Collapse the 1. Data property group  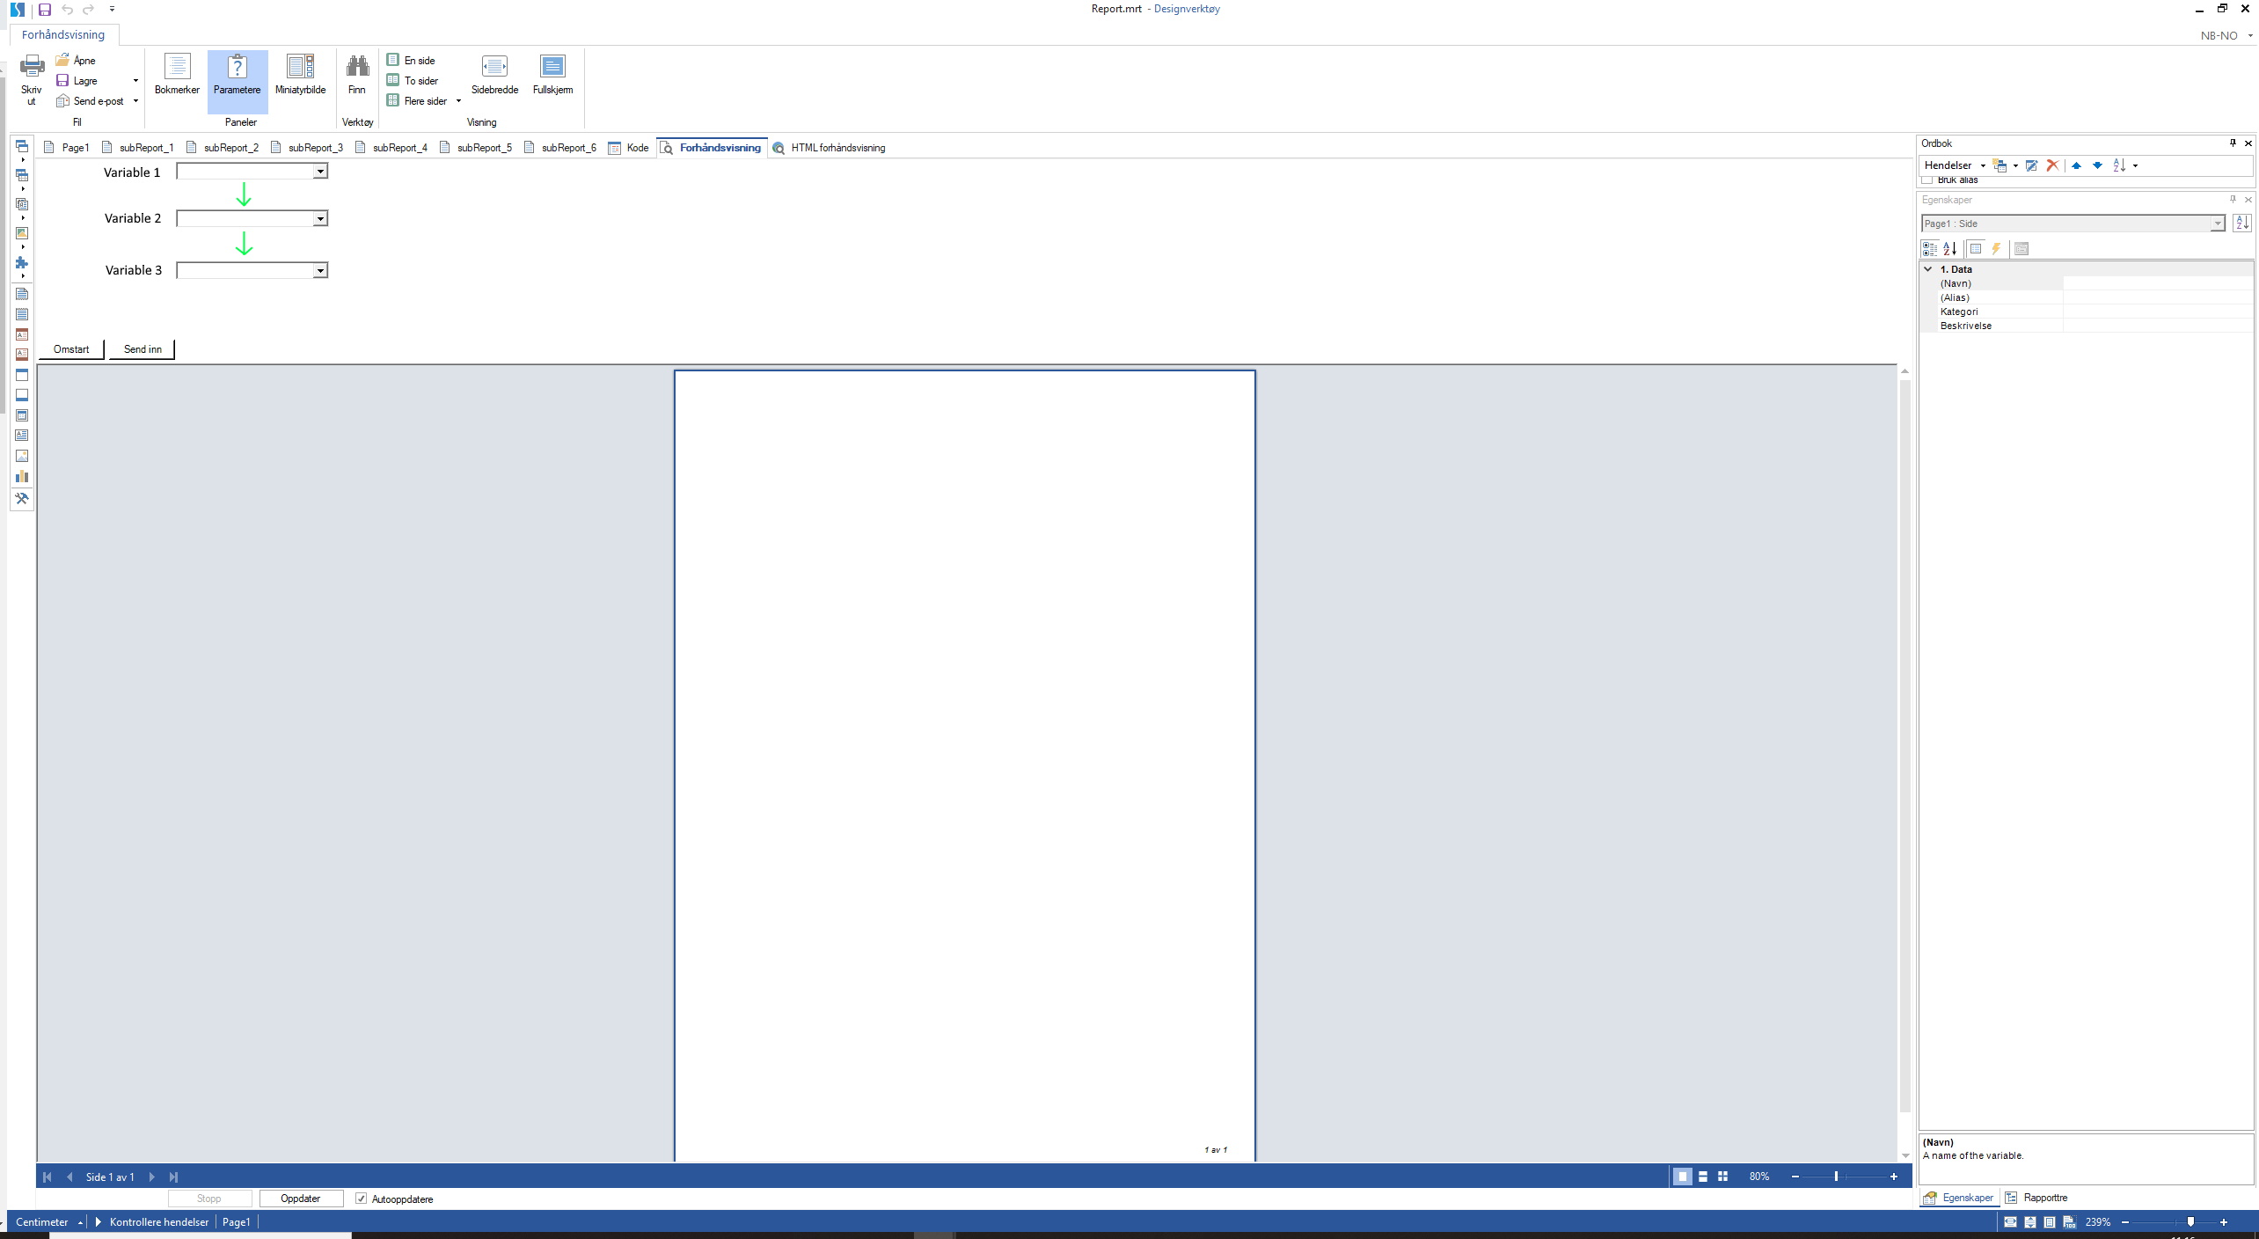point(1928,269)
